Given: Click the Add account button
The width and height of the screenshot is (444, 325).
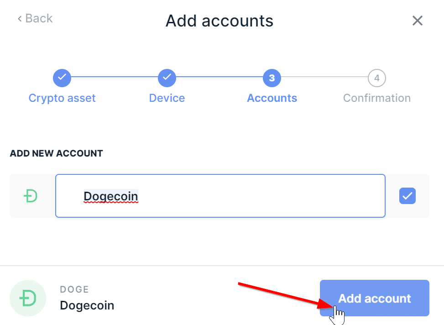Looking at the screenshot, I should [x=375, y=298].
